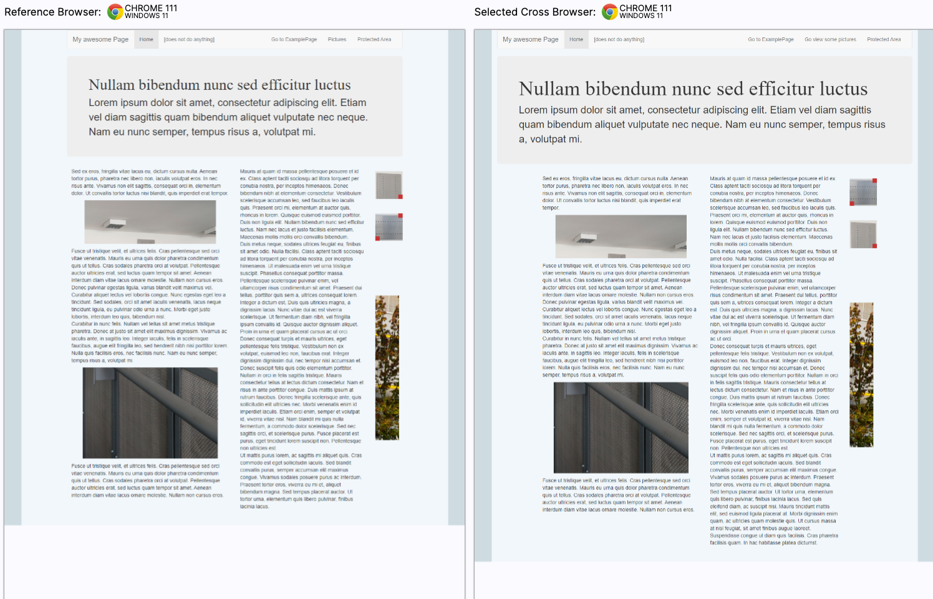Click the 'Nullam bibendum' heading in reference page

[220, 85]
